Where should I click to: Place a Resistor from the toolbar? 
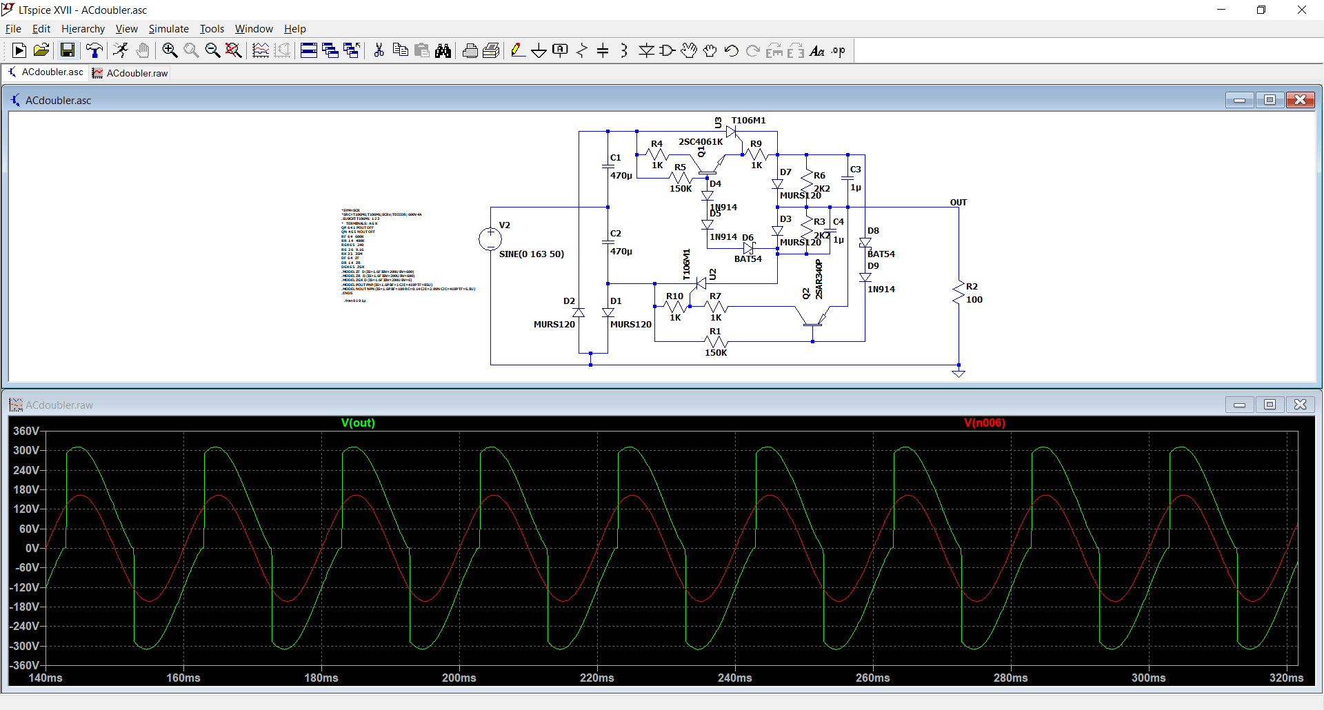point(582,50)
